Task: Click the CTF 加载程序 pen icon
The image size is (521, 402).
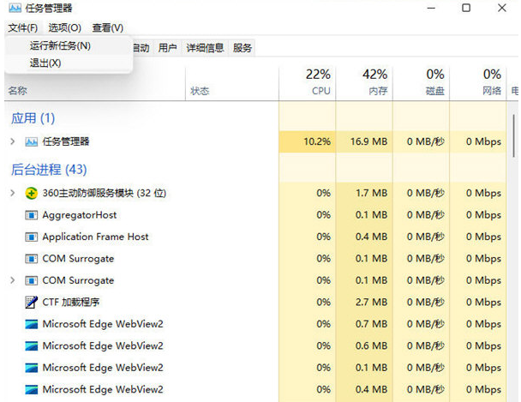Action: (x=31, y=302)
